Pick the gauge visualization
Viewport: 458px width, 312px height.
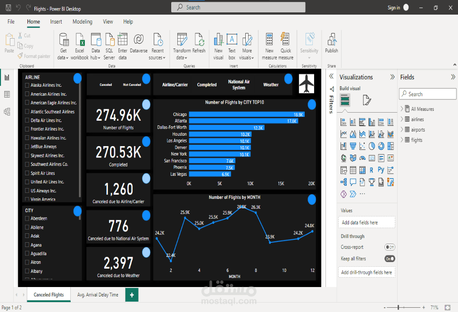362,158
